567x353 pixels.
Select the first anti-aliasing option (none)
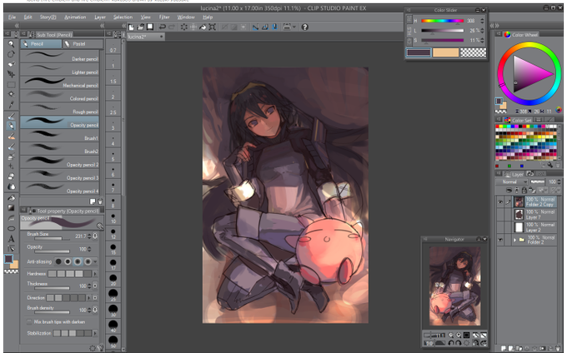click(58, 261)
